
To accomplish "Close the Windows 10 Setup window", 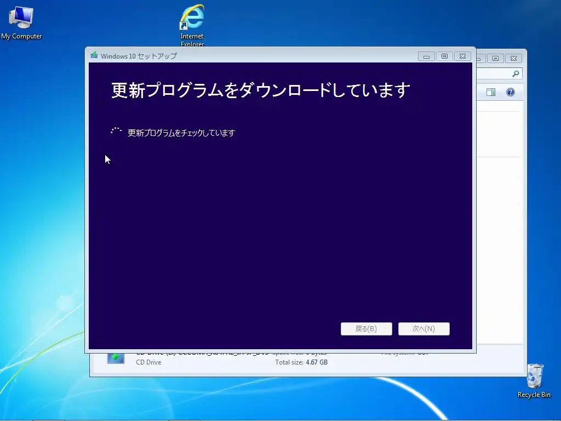I will pyautogui.click(x=462, y=56).
